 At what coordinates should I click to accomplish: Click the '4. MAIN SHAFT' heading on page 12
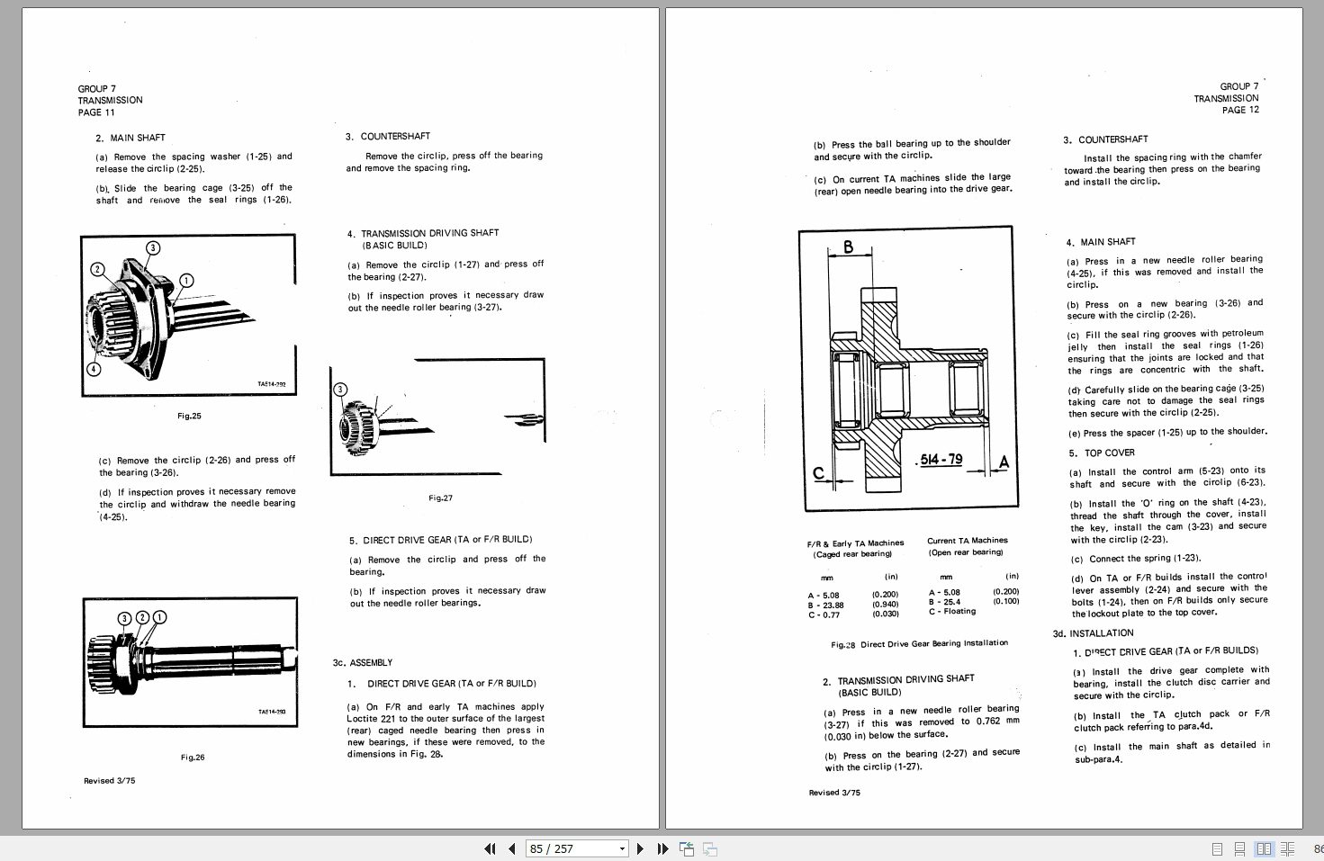click(1101, 242)
